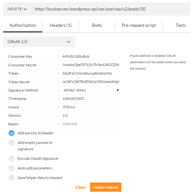This screenshot has height=193, width=191.
Task: Expand the OAuth 1.0 auth type dropdown
Action: click(x=39, y=41)
